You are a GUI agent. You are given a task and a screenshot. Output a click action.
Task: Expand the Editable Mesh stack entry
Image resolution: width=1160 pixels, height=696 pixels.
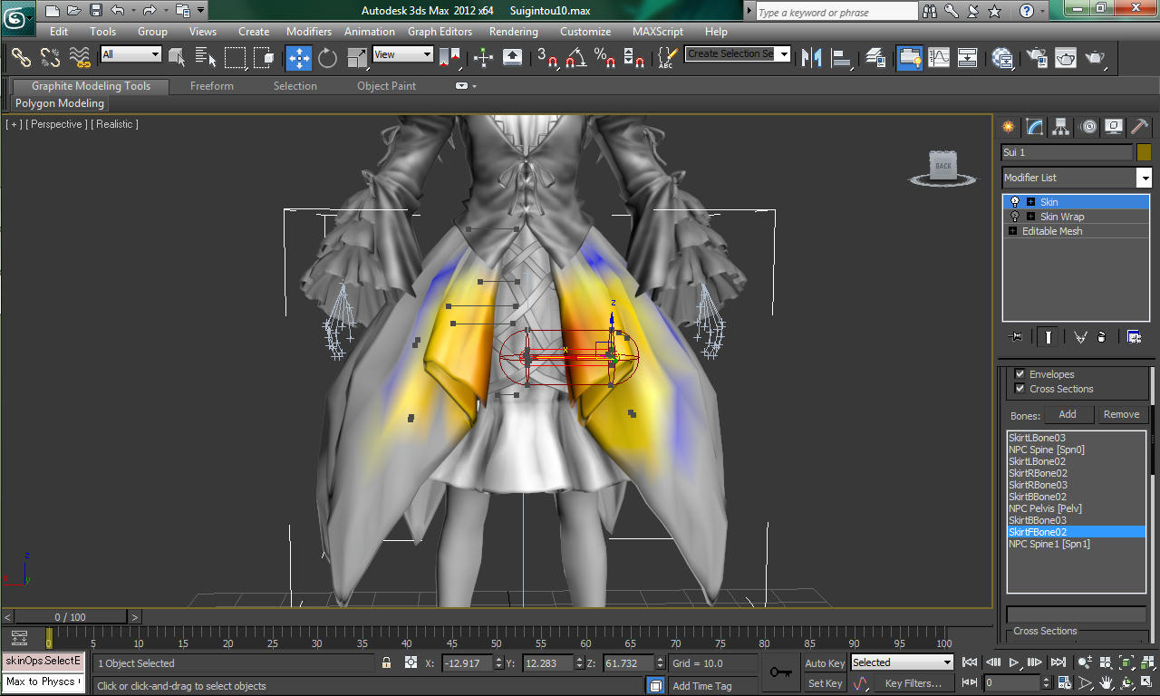1012,231
